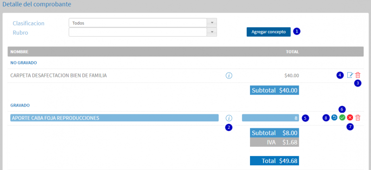Click the NOMBRE column header
This screenshot has width=371, height=170.
(x=19, y=51)
